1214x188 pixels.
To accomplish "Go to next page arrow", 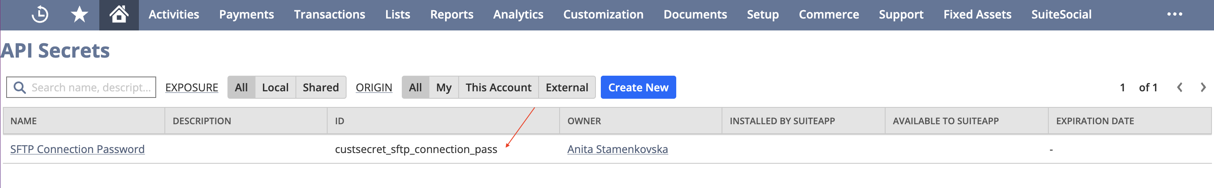I will (x=1203, y=88).
